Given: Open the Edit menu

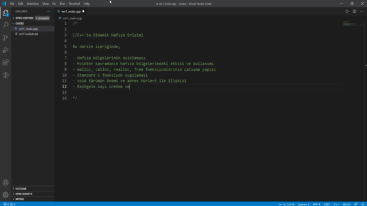Looking at the screenshot, I should [x=21, y=4].
